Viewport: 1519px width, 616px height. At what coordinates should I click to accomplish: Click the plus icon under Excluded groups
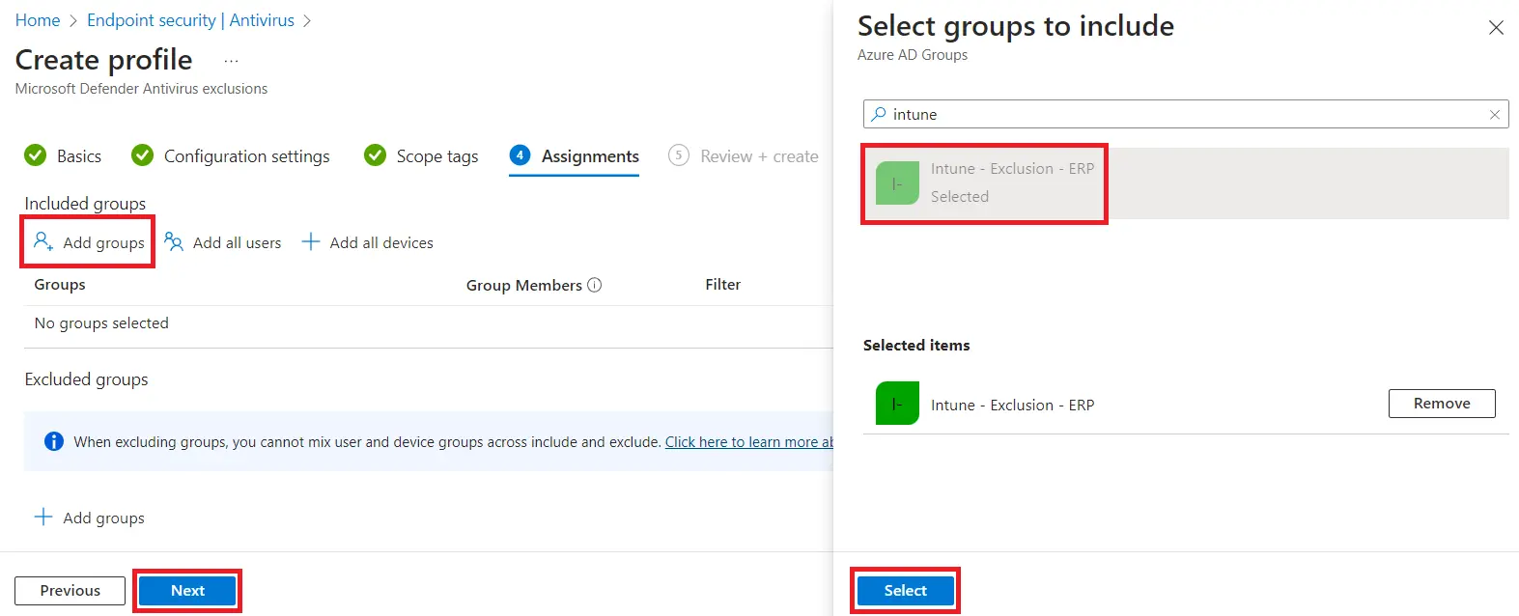43,518
